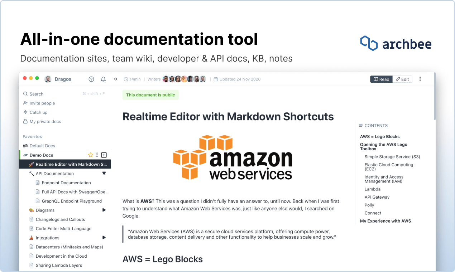Click the Catch up lightning icon
Image resolution: width=455 pixels, height=272 pixels.
click(25, 112)
